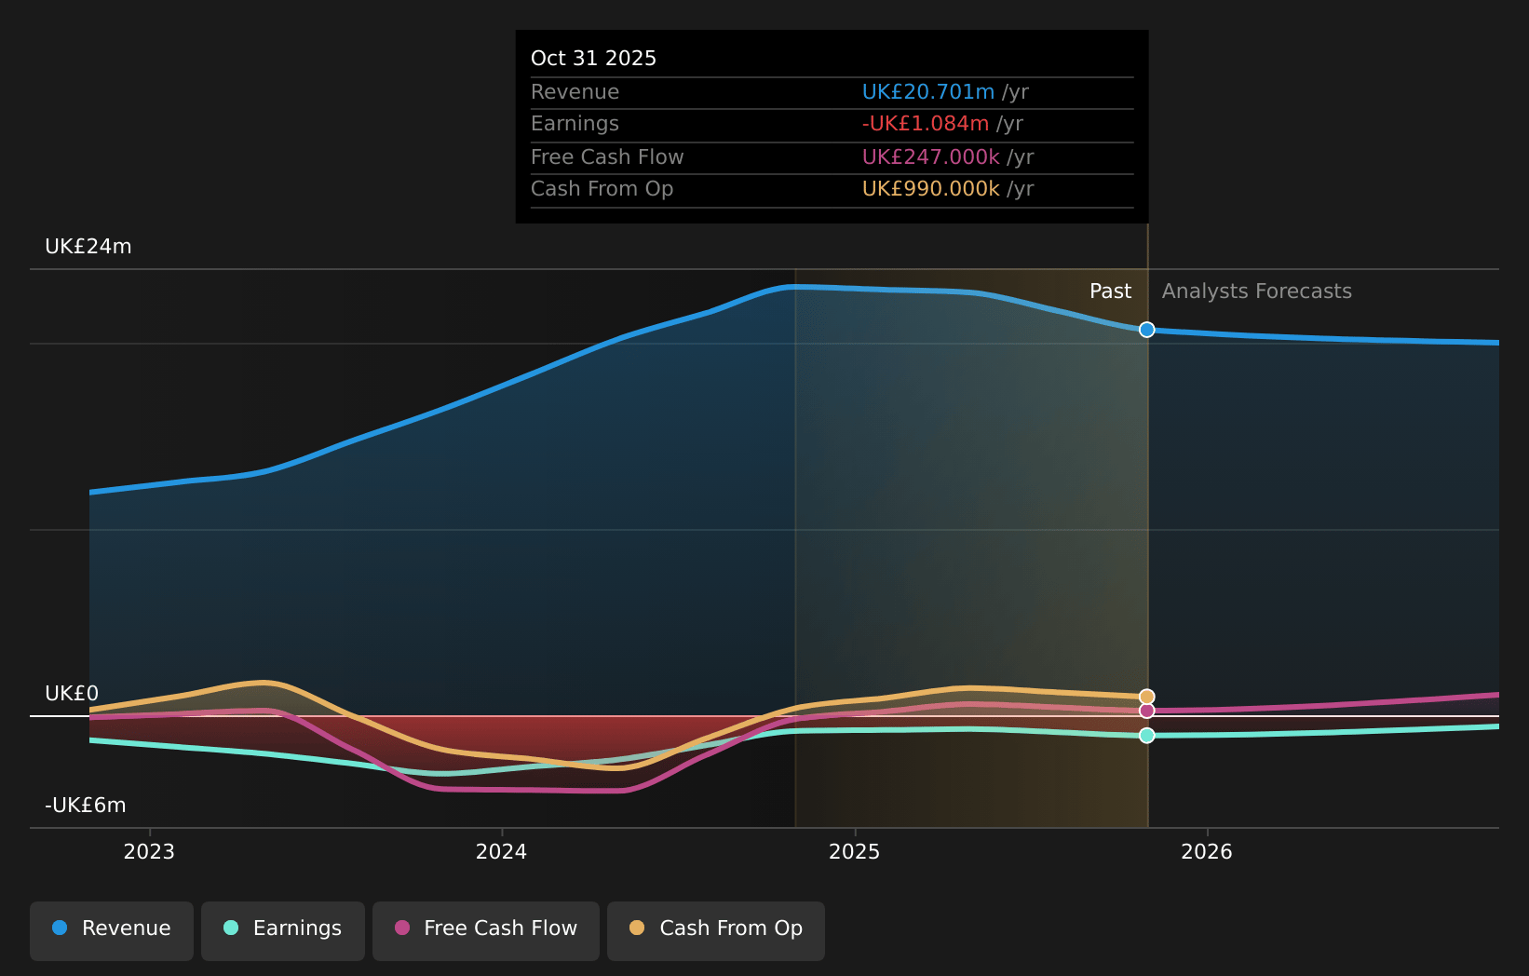Click the Past section label
This screenshot has height=976, width=1529.
(x=1110, y=291)
